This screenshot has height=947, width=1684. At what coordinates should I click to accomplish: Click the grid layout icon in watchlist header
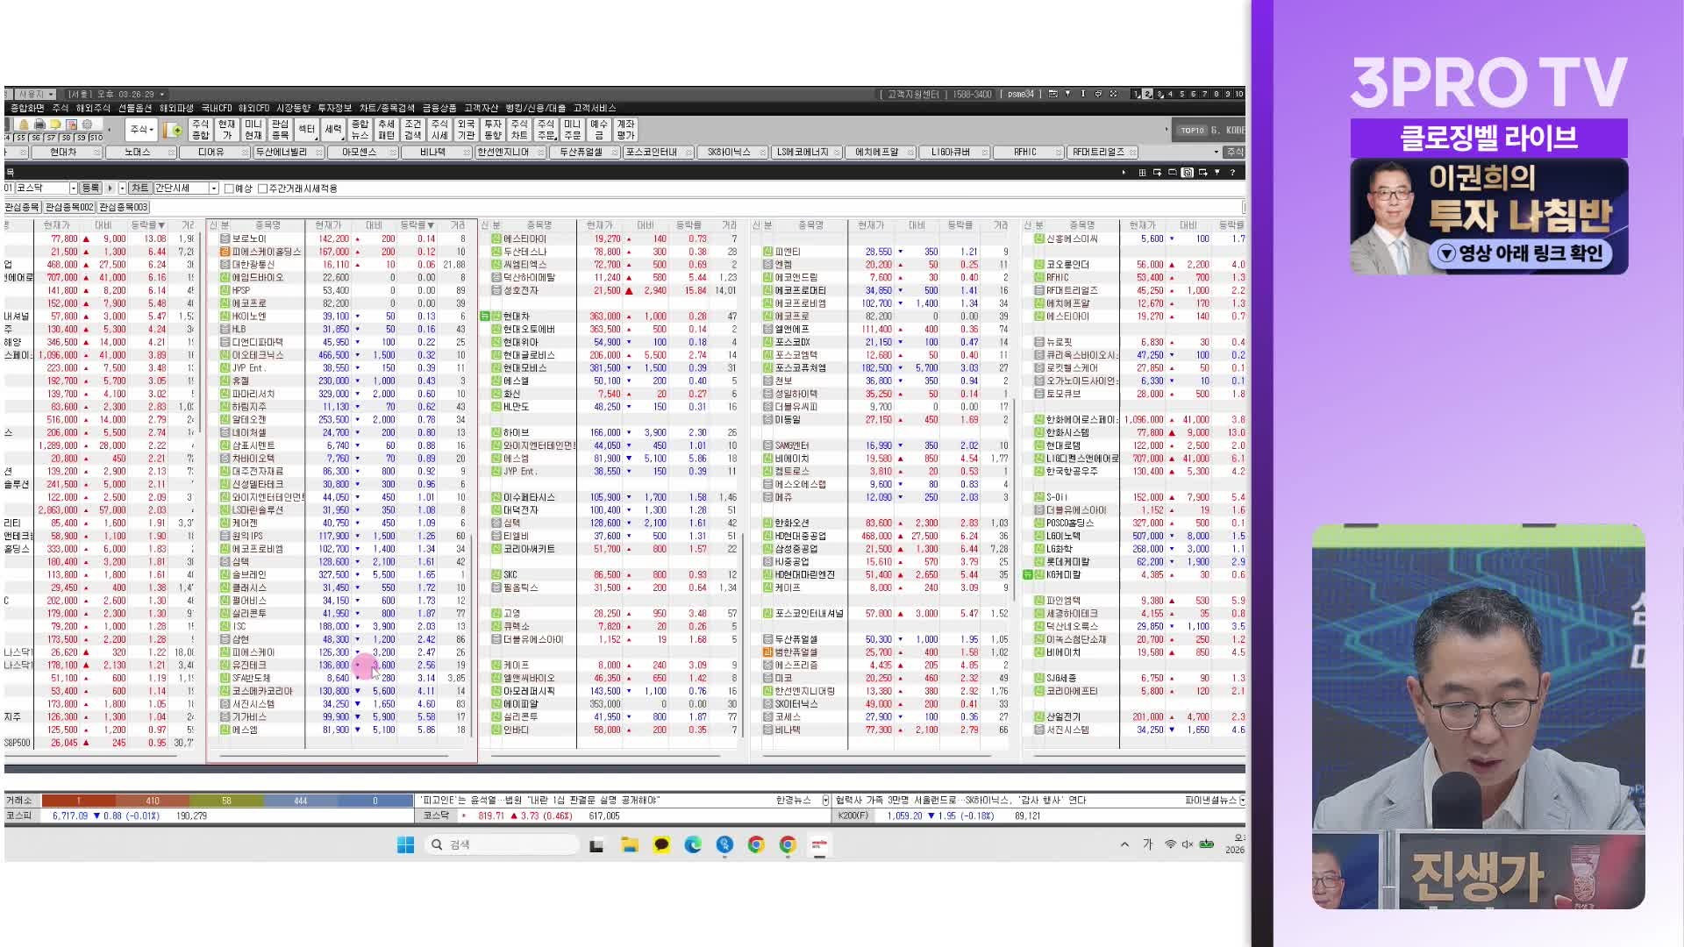(1142, 173)
